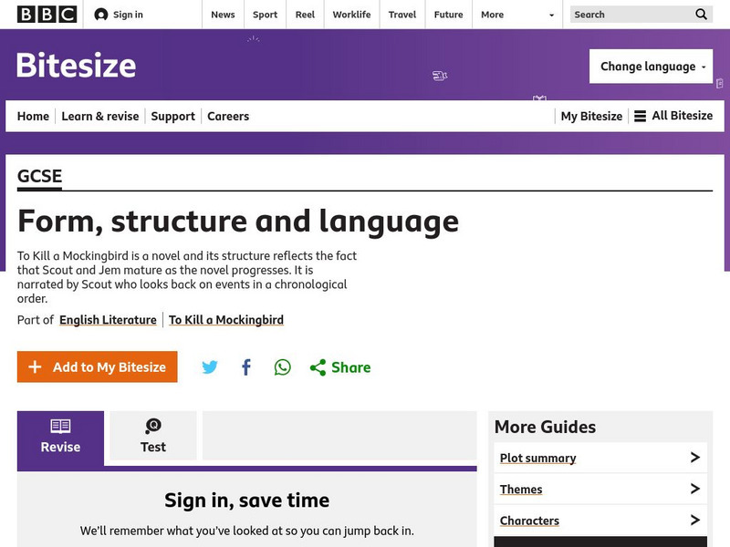Screen dimensions: 730x547
Task: Switch to the Test tab
Action: (x=153, y=437)
